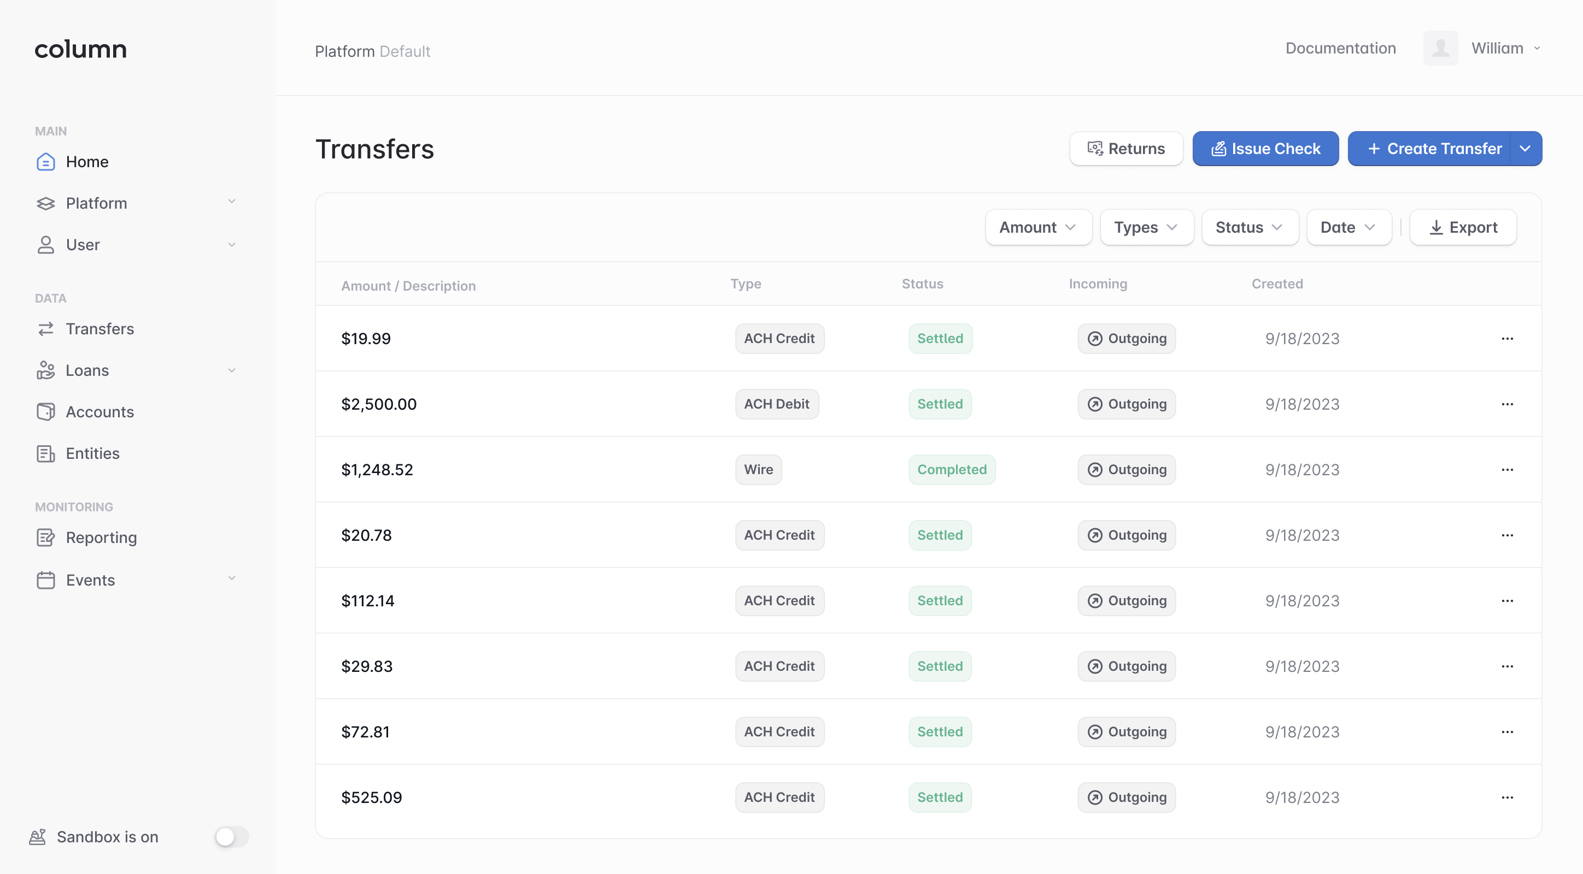
Task: Click the three-dot menu on $1,248.52 Wire transfer
Action: pos(1508,469)
